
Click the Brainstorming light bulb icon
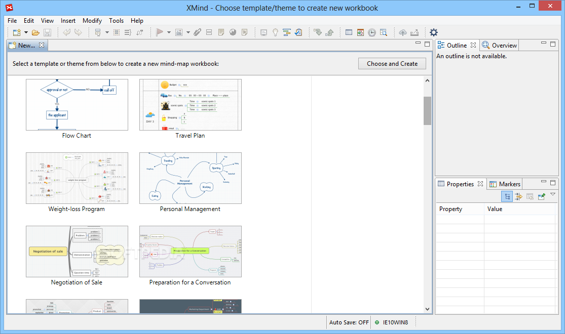(275, 32)
